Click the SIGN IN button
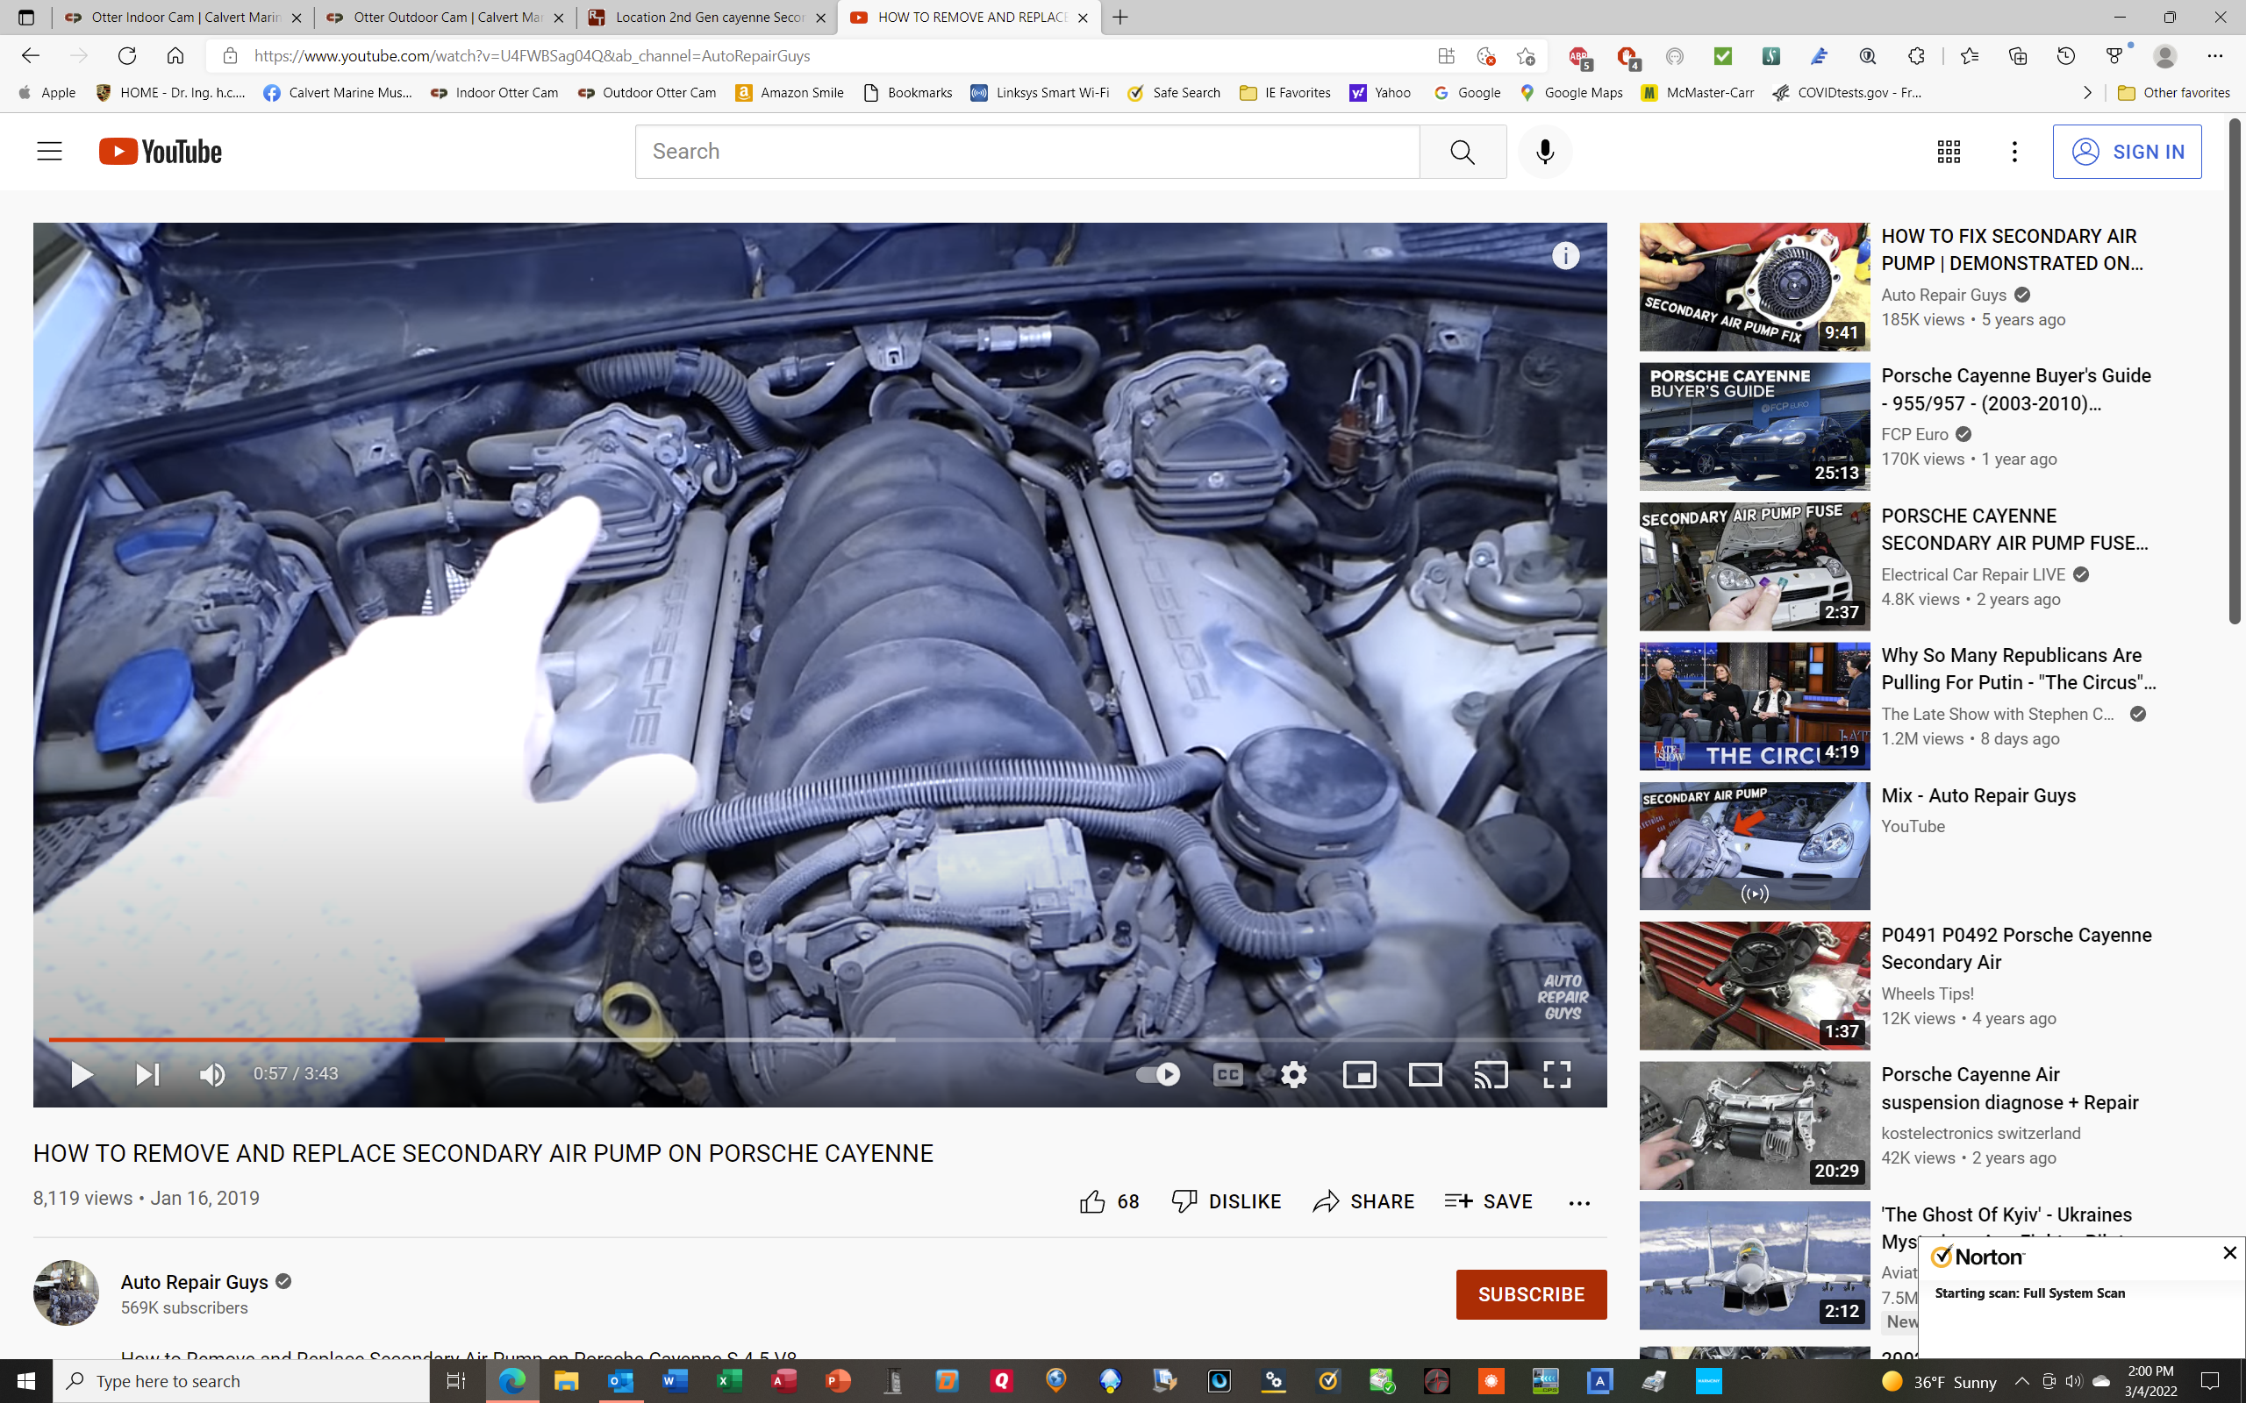Viewport: 2246px width, 1403px height. 2127,151
